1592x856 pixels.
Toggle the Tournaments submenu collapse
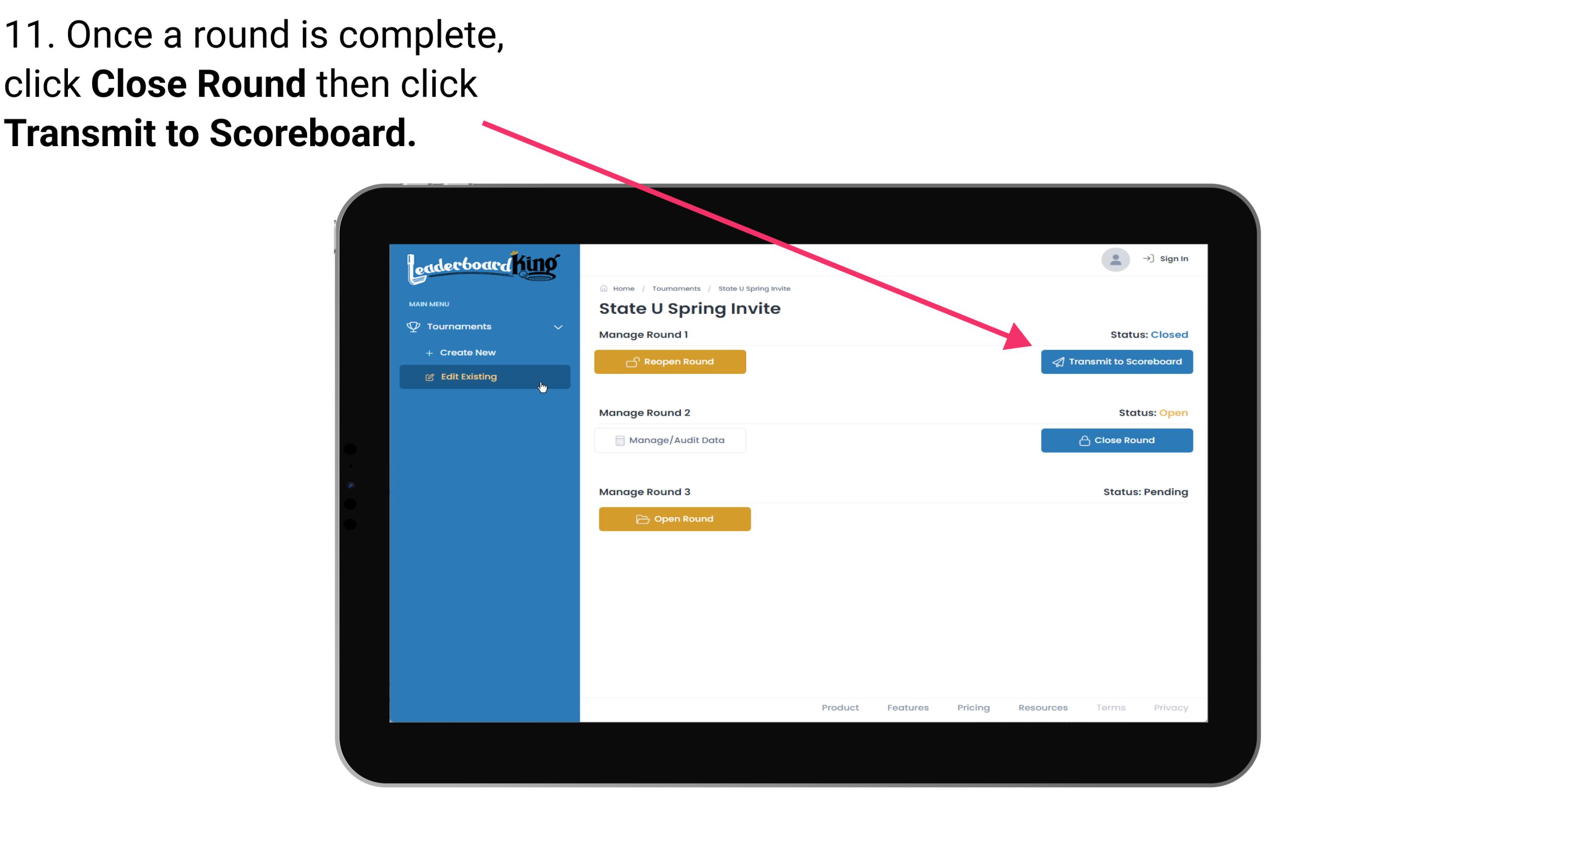coord(559,325)
